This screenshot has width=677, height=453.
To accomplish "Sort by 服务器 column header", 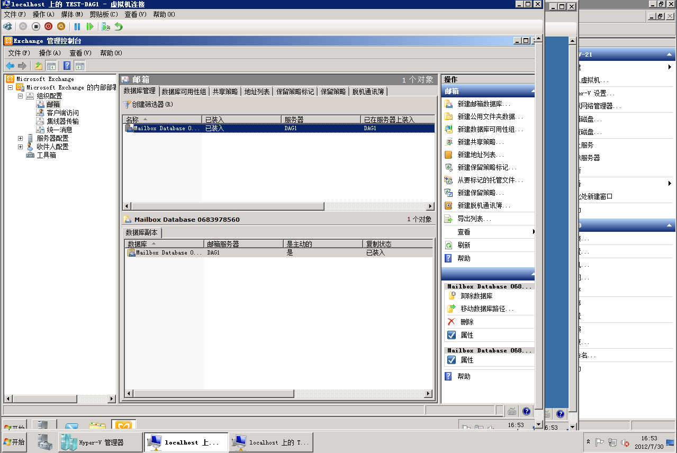I will pos(321,120).
